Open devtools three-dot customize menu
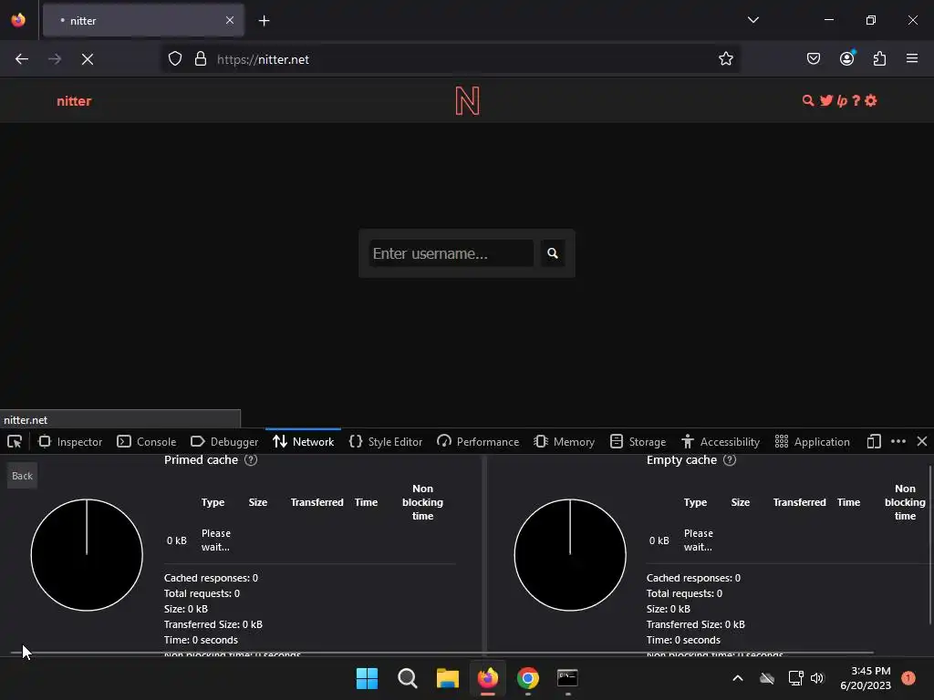This screenshot has height=700, width=934. point(898,441)
